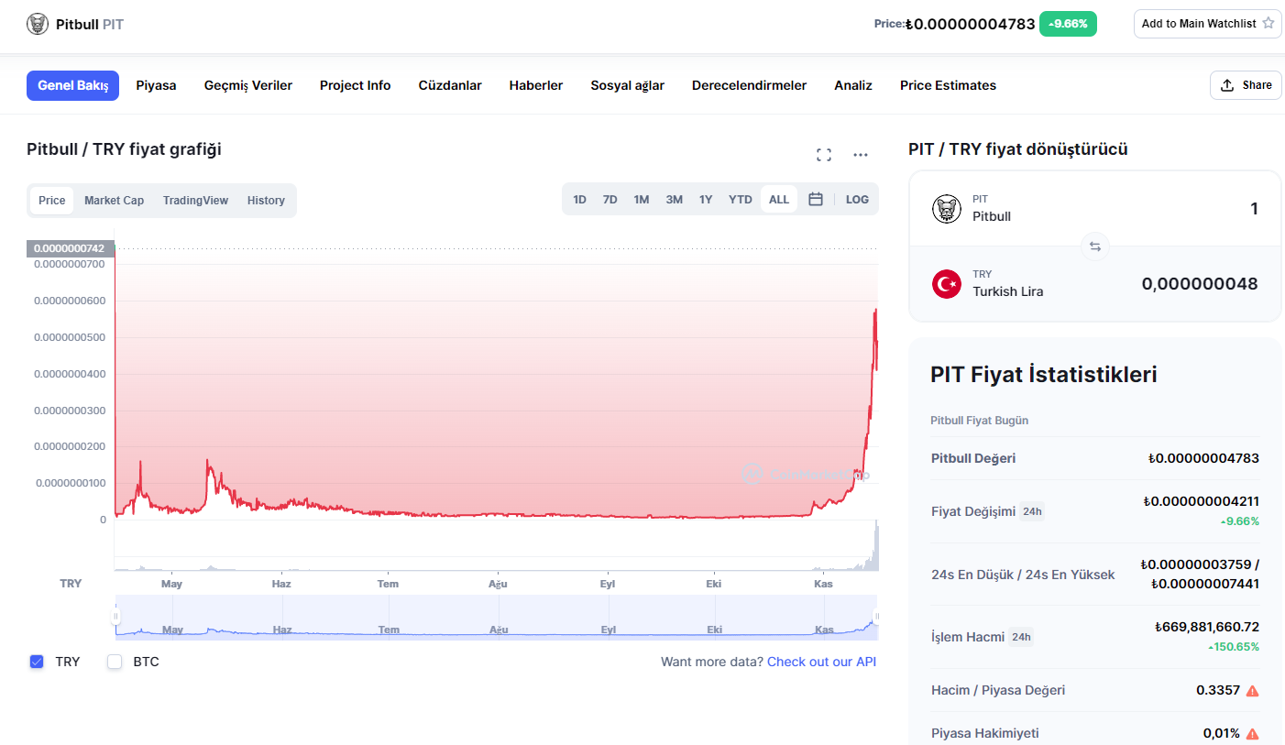
Task: Set the chart range to 1Y
Action: [706, 200]
